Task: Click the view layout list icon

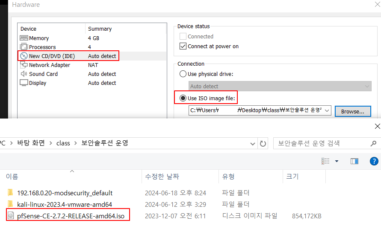Action: [325, 161]
